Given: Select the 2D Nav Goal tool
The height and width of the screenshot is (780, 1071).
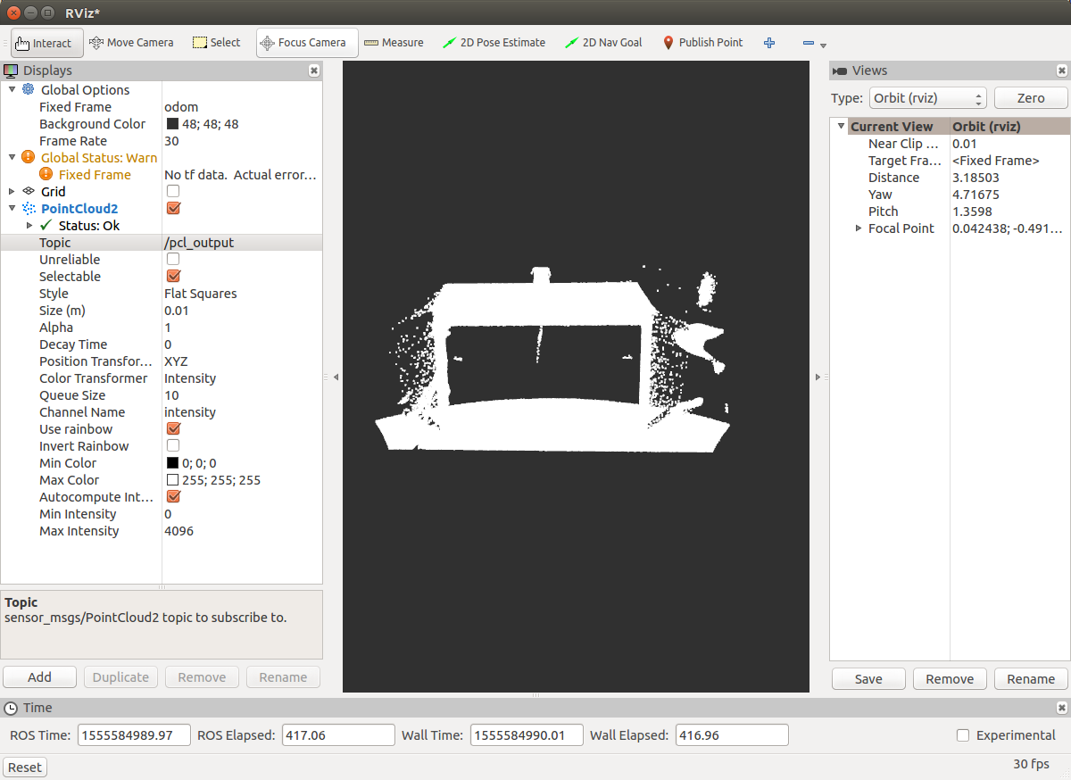Looking at the screenshot, I should pos(603,43).
